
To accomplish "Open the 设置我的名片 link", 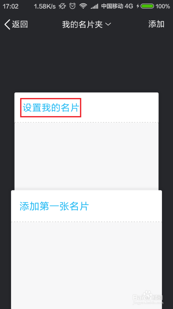I will pos(51,108).
